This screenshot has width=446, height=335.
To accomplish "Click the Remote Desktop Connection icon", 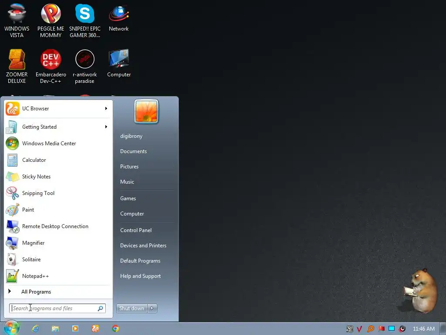I will [13, 226].
